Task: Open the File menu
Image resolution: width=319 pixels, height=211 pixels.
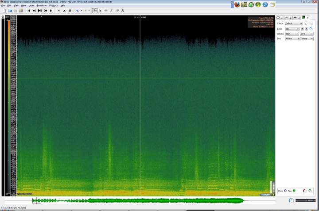Action: click(x=3, y=5)
